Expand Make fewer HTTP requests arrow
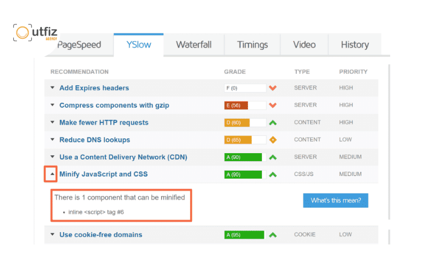 coord(52,122)
